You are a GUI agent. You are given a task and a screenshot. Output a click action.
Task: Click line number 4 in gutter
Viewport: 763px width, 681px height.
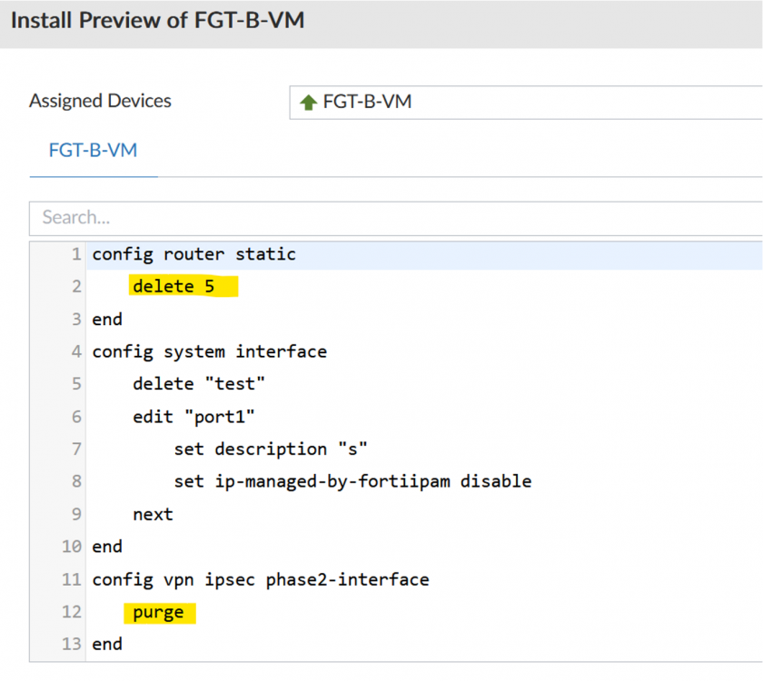click(76, 350)
